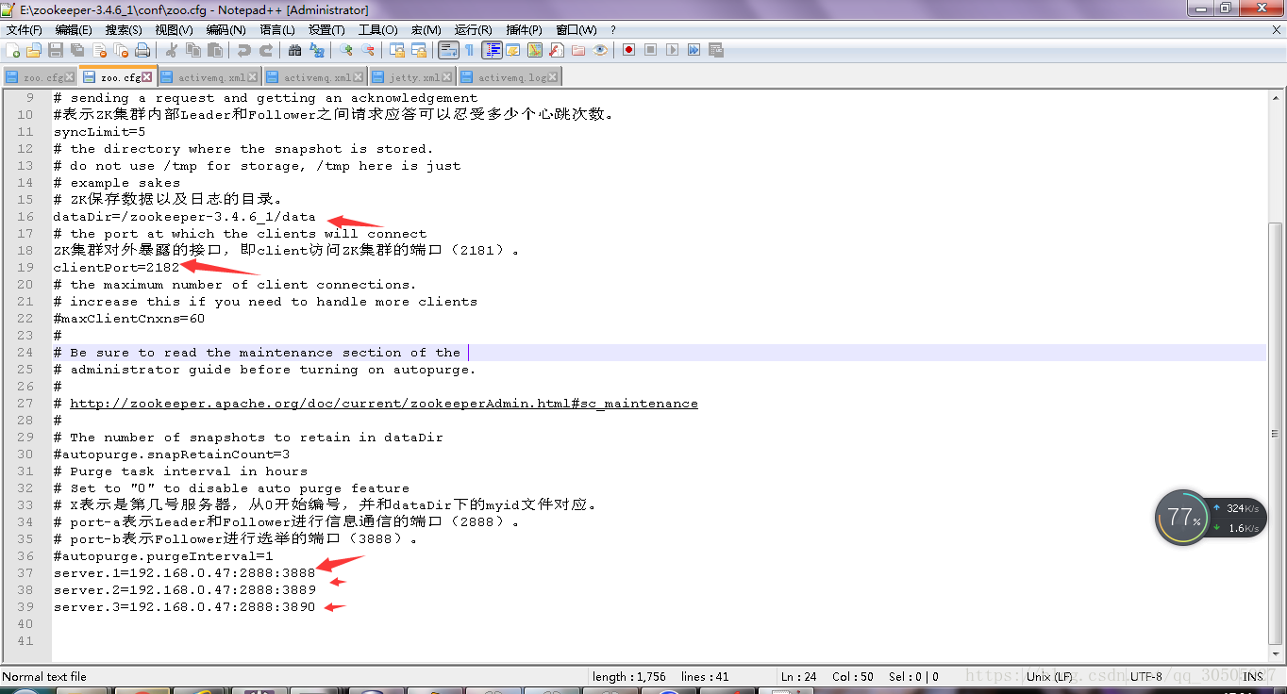Click the vertical scrollbar thumb
Viewport: 1287px width, 694px height.
1276,434
